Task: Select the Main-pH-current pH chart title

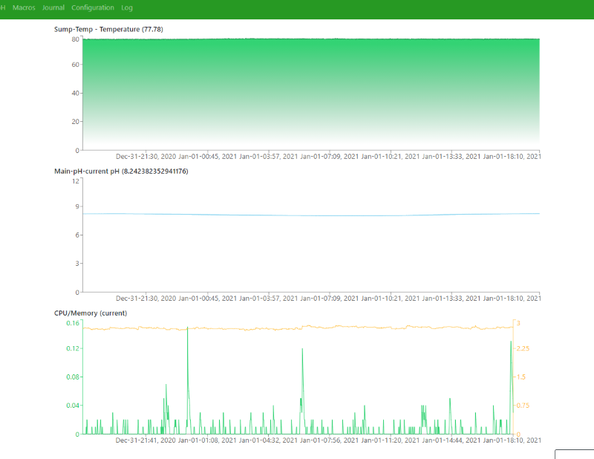Action: [x=121, y=172]
